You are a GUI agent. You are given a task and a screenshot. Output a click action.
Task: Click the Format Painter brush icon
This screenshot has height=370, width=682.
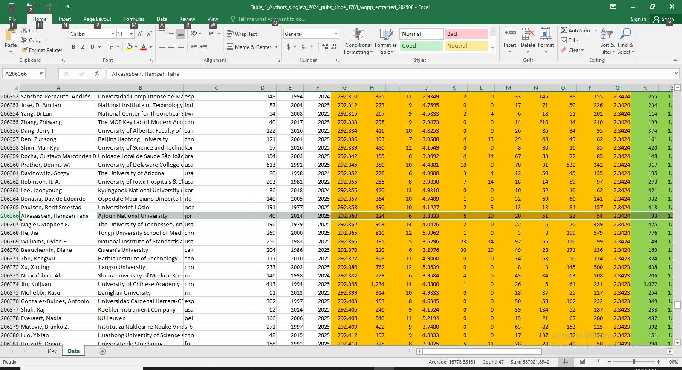click(25, 50)
